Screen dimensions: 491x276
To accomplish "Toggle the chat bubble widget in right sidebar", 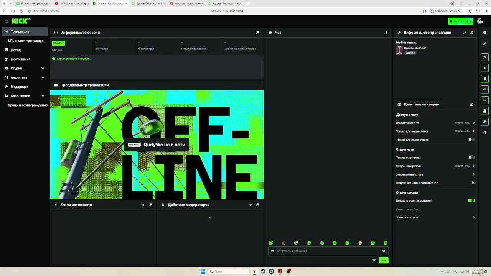I will point(485,90).
